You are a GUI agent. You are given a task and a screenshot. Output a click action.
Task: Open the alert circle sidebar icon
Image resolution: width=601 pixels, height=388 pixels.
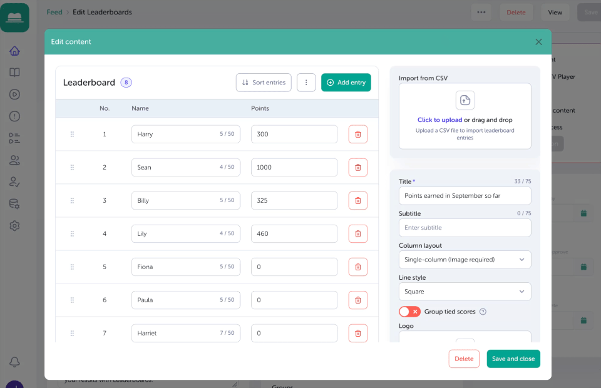pos(14,116)
